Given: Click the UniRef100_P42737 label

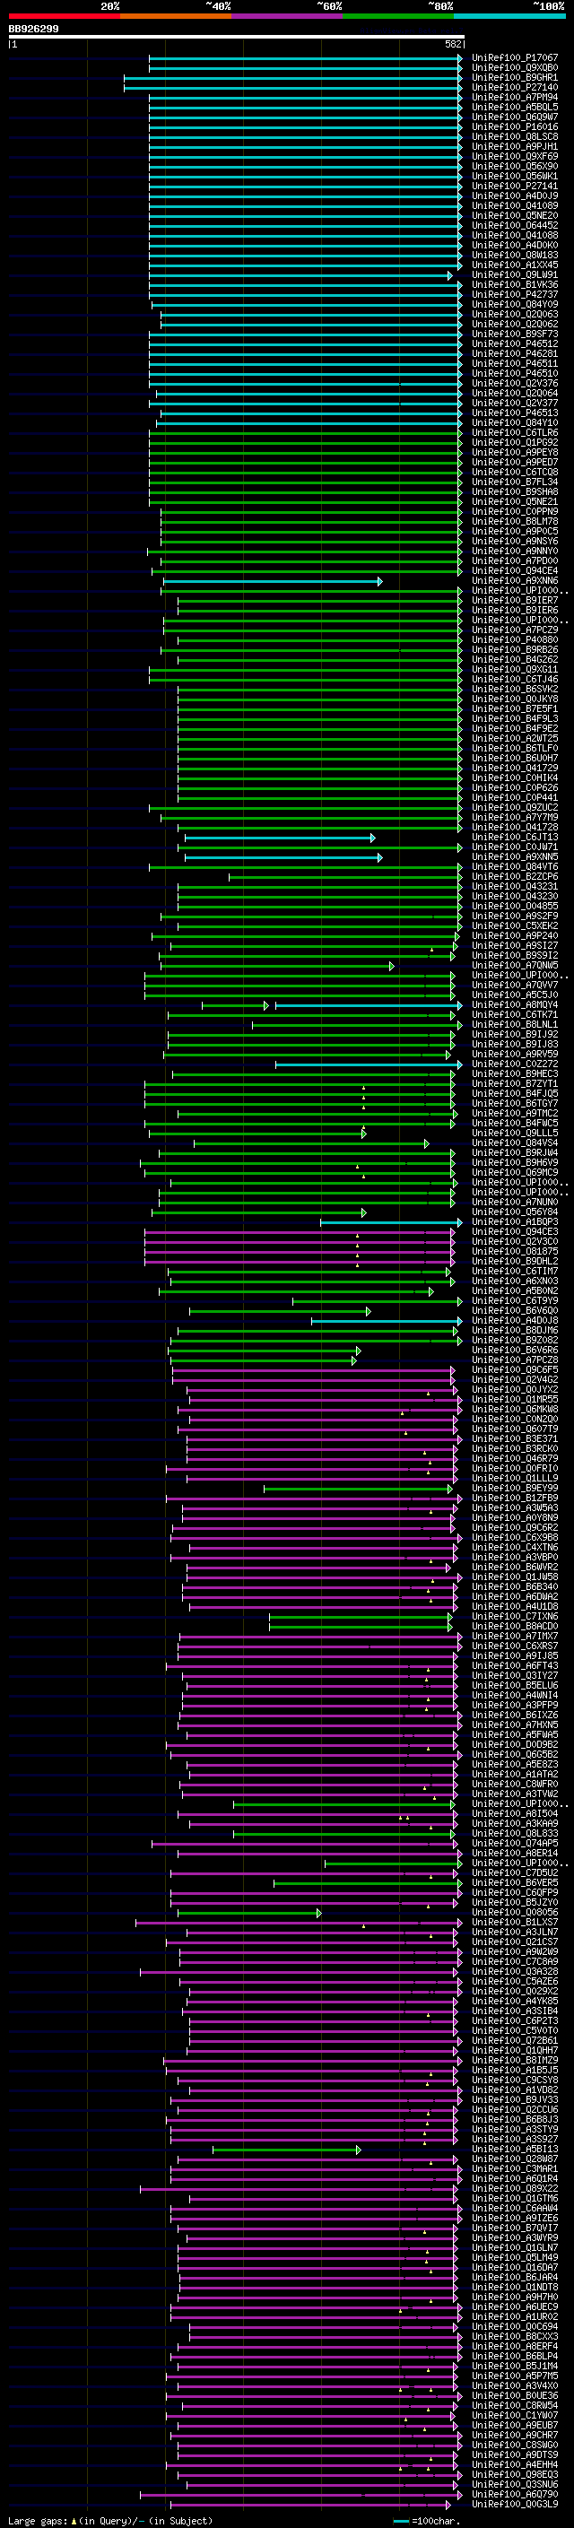Looking at the screenshot, I should (x=515, y=294).
